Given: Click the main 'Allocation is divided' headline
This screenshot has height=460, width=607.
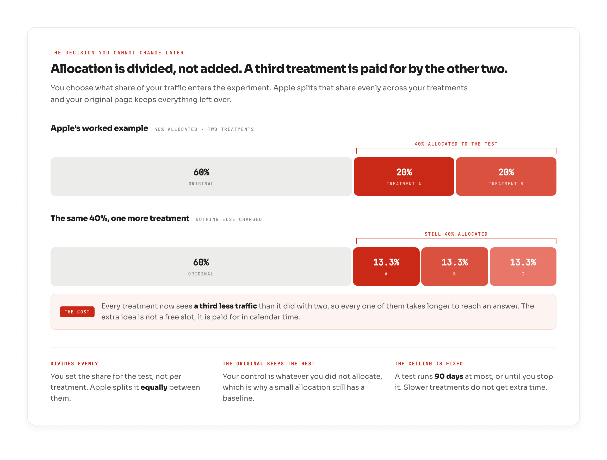Looking at the screenshot, I should click(x=279, y=69).
